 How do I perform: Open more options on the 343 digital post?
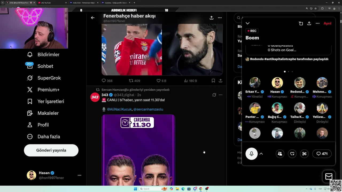[220, 95]
